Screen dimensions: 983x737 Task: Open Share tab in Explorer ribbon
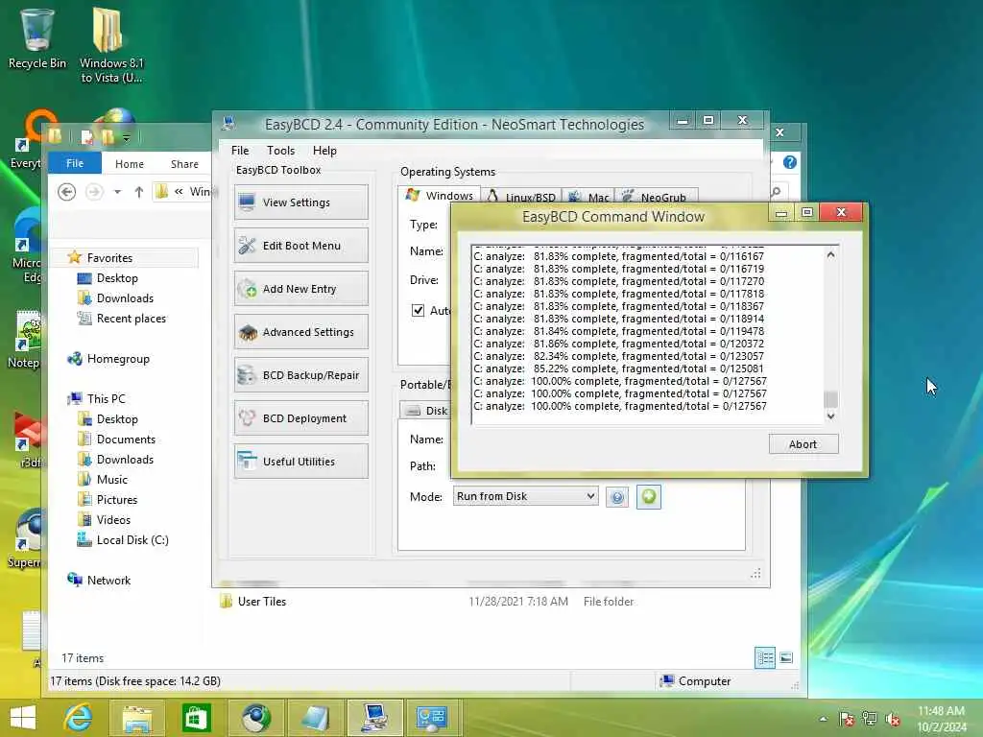[184, 163]
